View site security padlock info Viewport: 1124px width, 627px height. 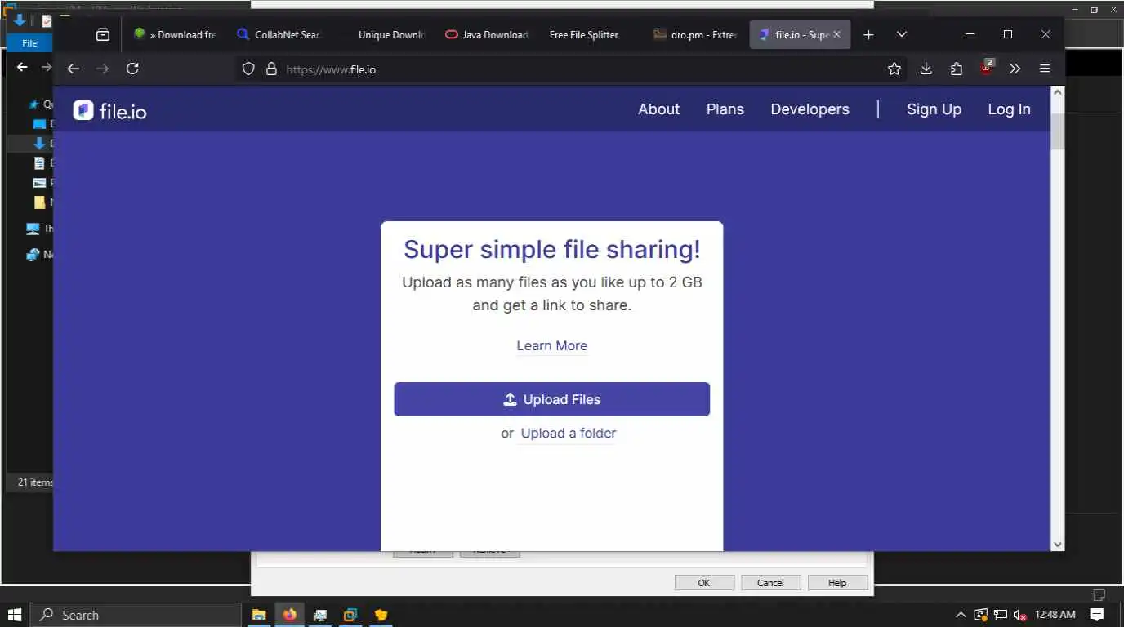[272, 69]
